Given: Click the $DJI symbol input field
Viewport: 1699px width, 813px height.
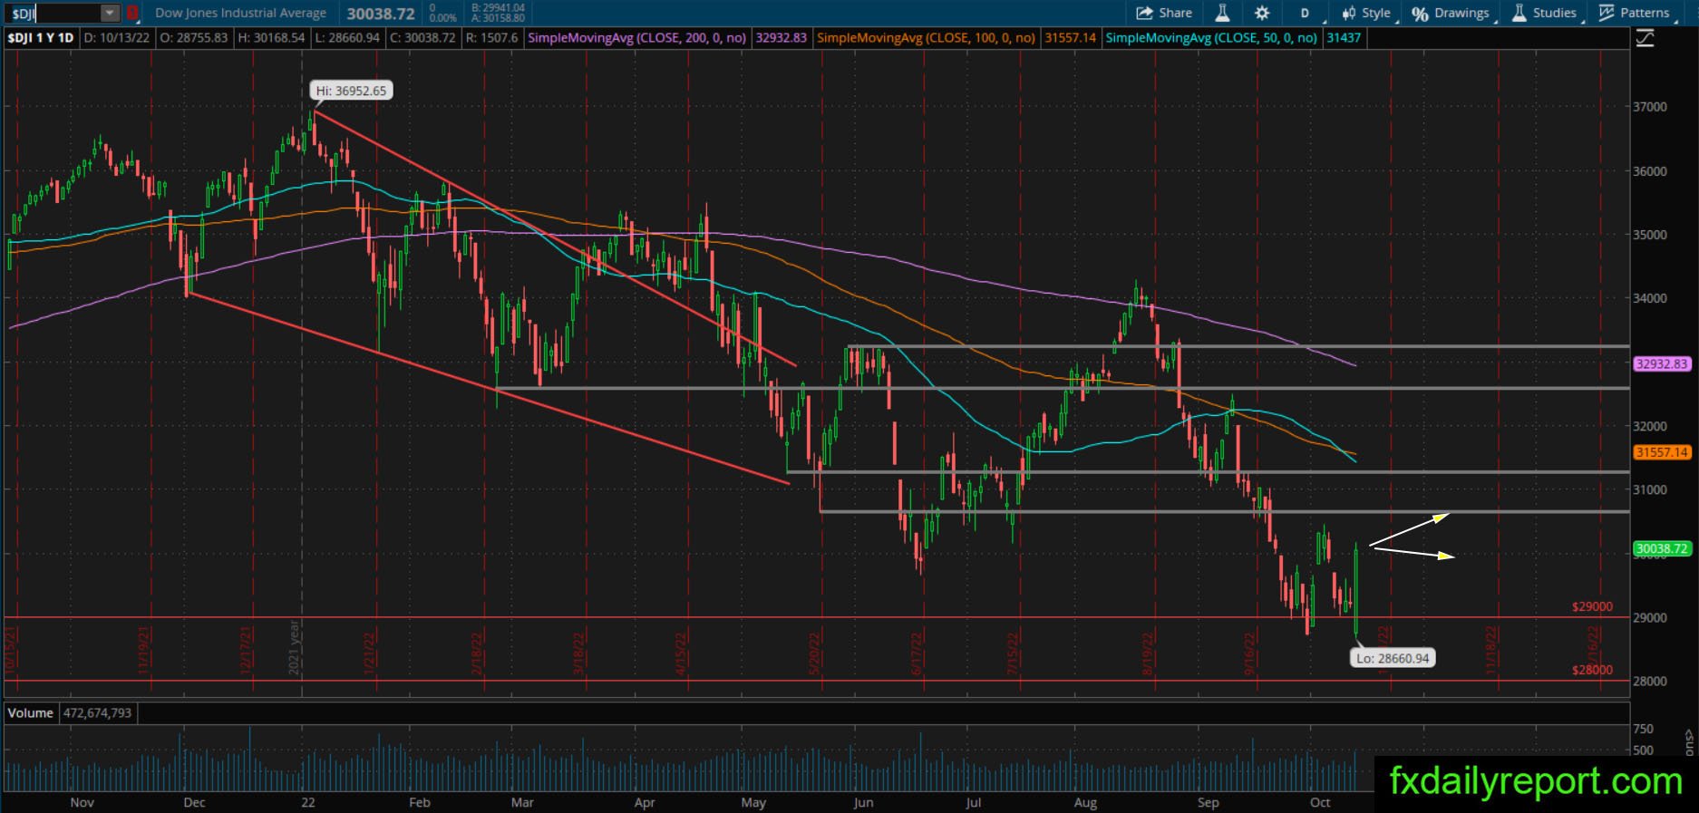Looking at the screenshot, I should click(53, 14).
